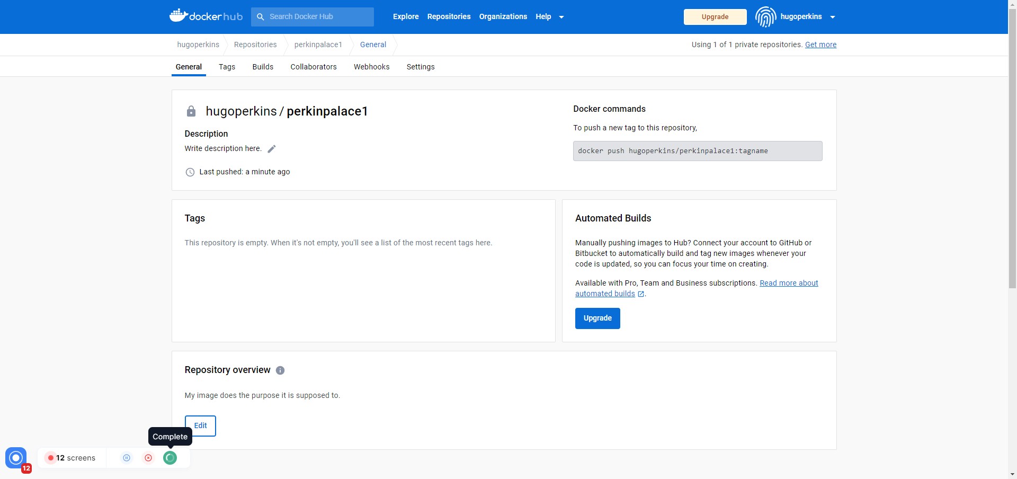
Task: Finish recording with the green Complete icon
Action: tap(169, 458)
